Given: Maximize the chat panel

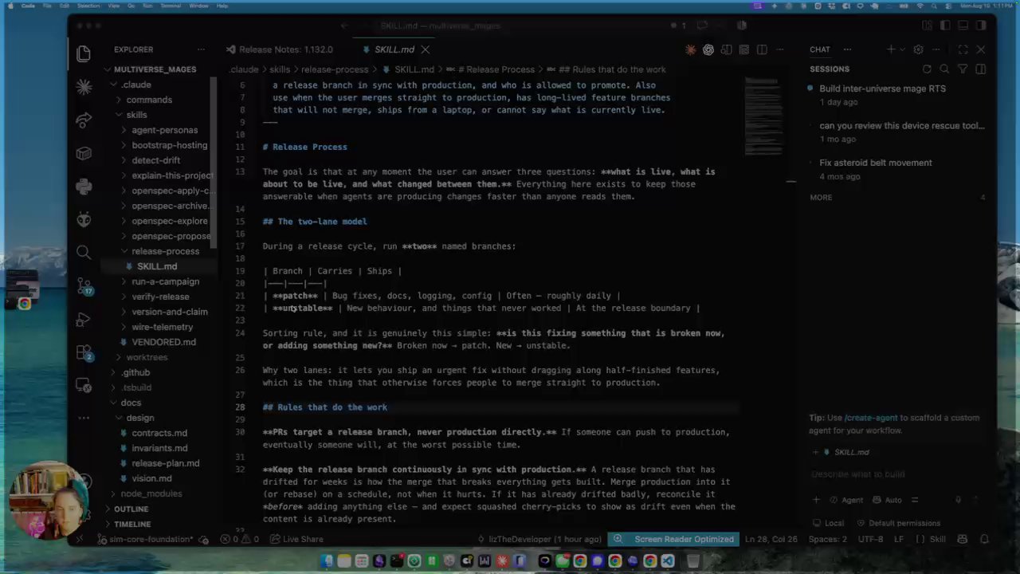Looking at the screenshot, I should point(963,49).
